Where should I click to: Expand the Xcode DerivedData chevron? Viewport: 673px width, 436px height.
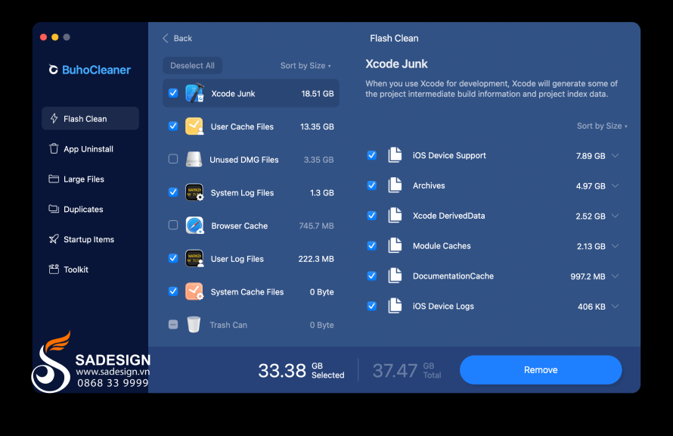click(x=615, y=216)
